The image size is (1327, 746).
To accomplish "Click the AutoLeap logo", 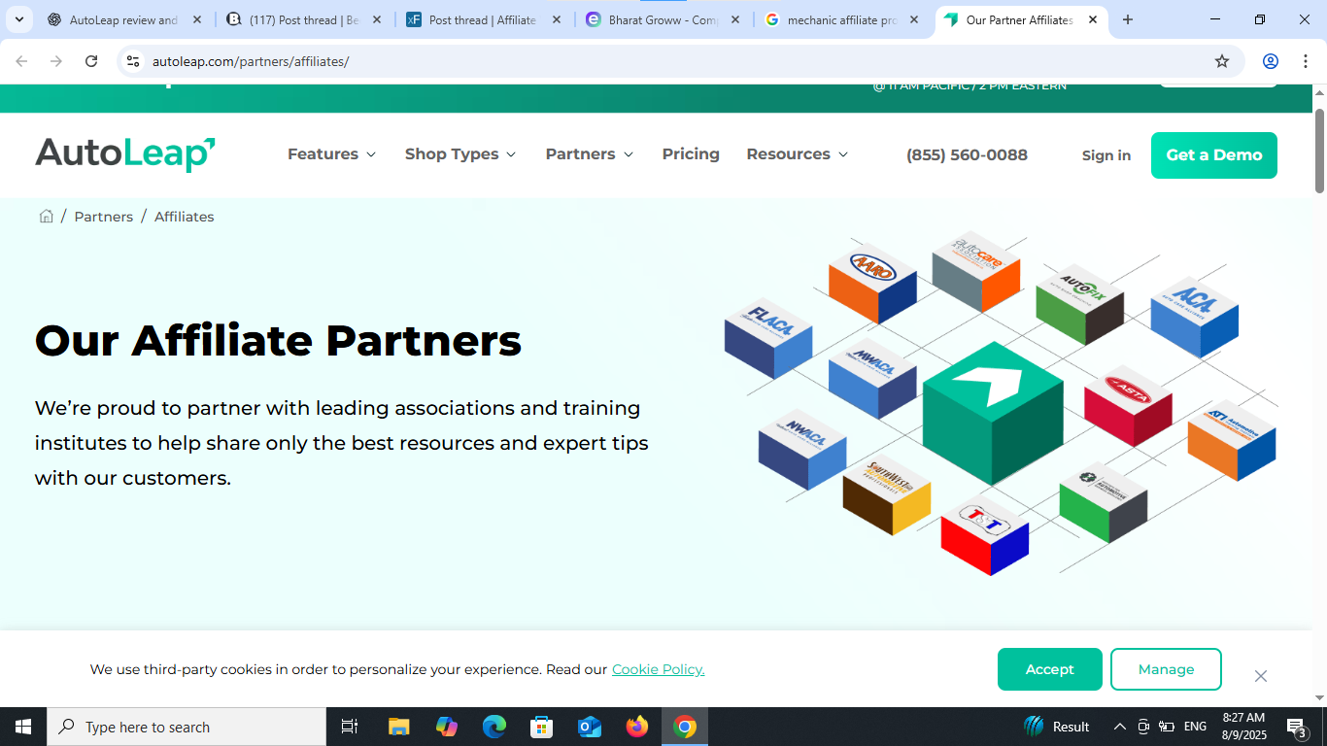I will (x=125, y=154).
